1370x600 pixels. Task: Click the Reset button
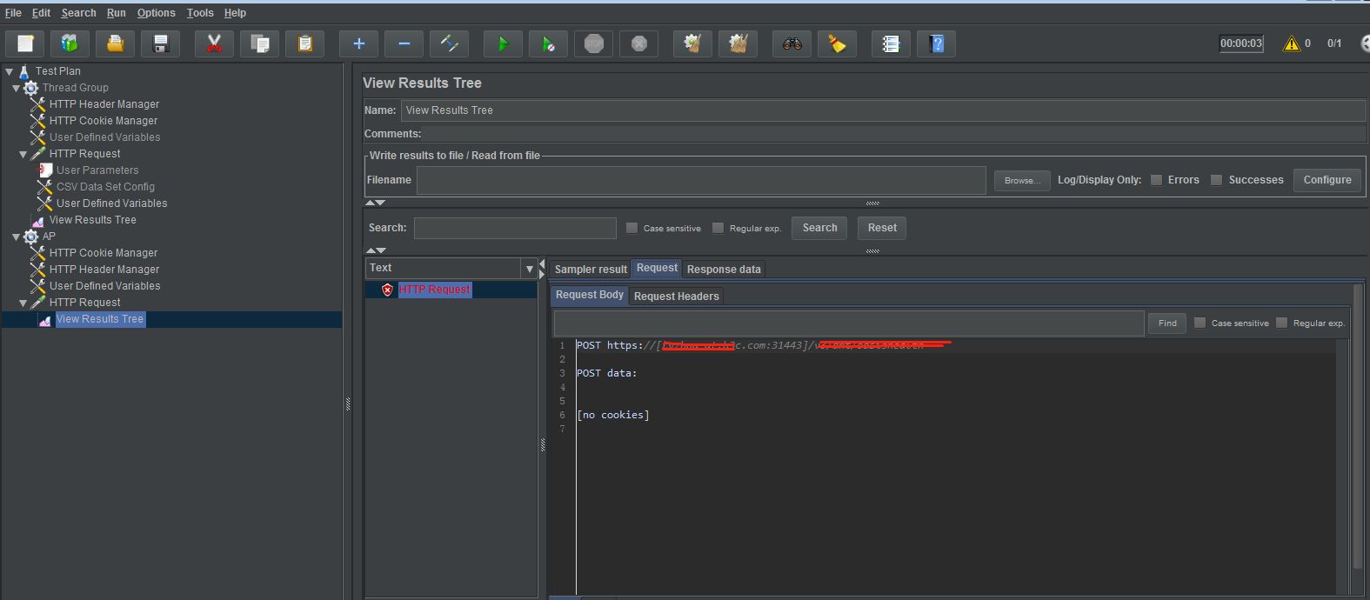[x=882, y=228]
